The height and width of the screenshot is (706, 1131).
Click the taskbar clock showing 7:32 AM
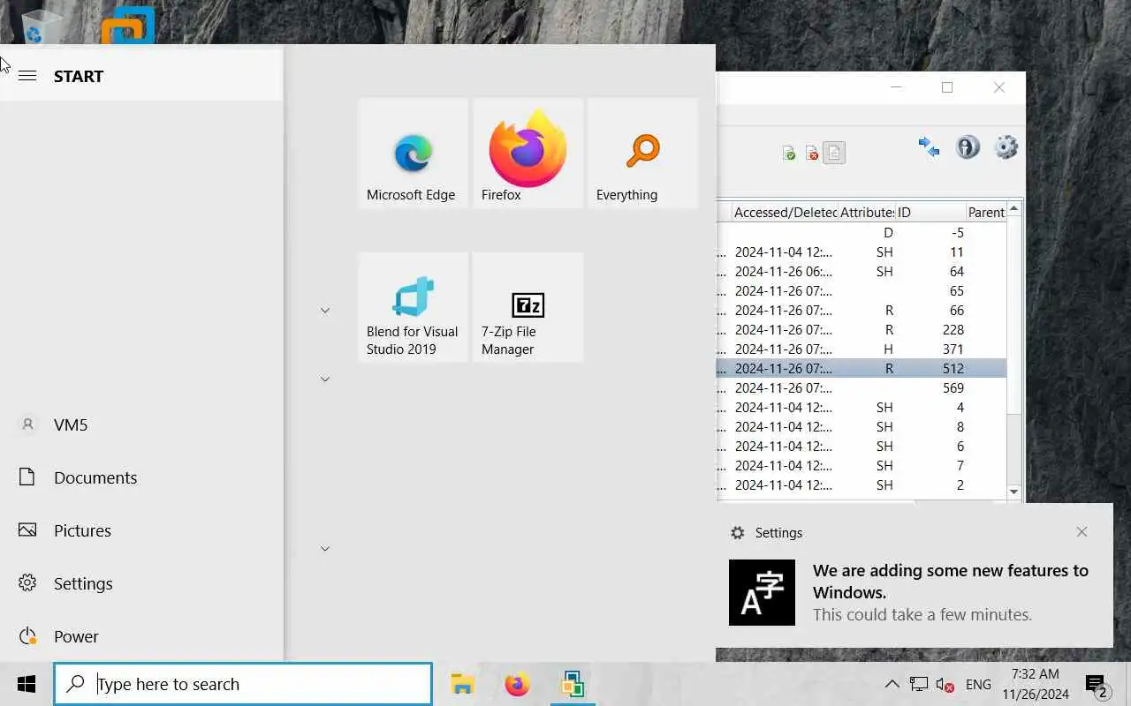[x=1035, y=684]
